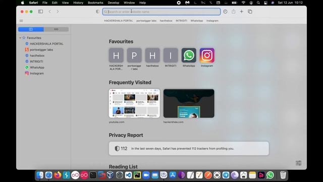Click hacthebox in favourites bar

166,21
